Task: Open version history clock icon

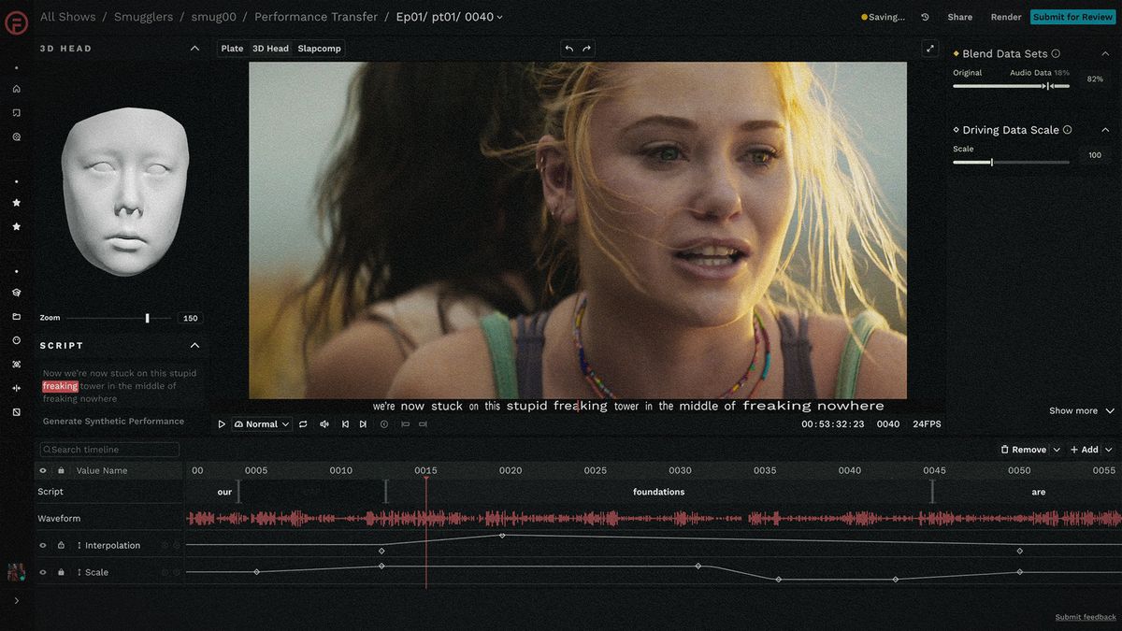Action: click(x=925, y=17)
